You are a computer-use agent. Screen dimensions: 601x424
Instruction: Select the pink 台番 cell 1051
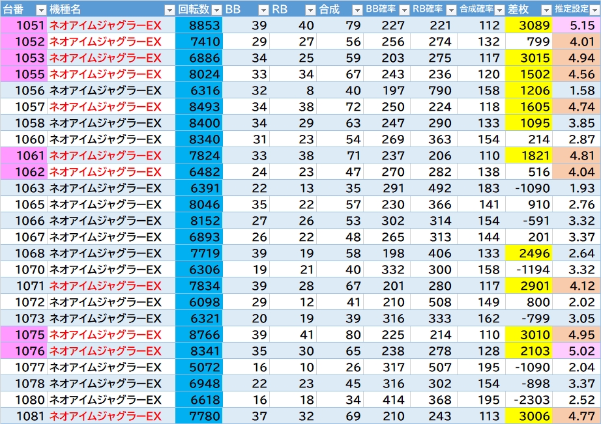pyautogui.click(x=23, y=25)
